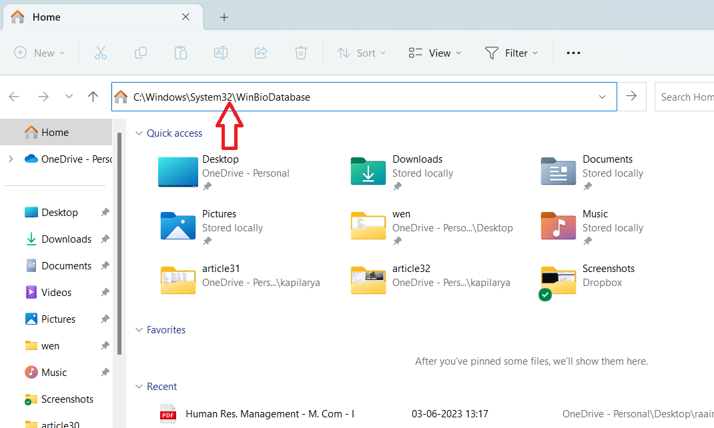The width and height of the screenshot is (714, 428).
Task: Open the Human Res. Management PDF file
Action: coord(270,413)
